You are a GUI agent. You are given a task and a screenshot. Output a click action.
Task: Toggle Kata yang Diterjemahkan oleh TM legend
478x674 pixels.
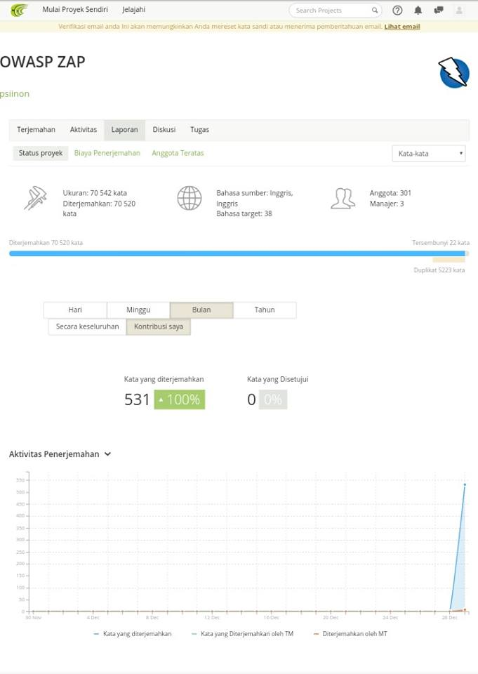tap(242, 634)
